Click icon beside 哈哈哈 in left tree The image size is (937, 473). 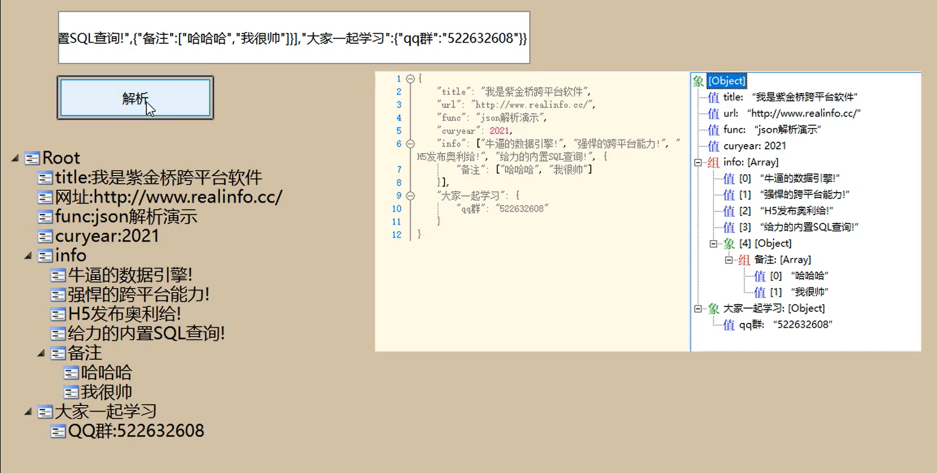(71, 373)
